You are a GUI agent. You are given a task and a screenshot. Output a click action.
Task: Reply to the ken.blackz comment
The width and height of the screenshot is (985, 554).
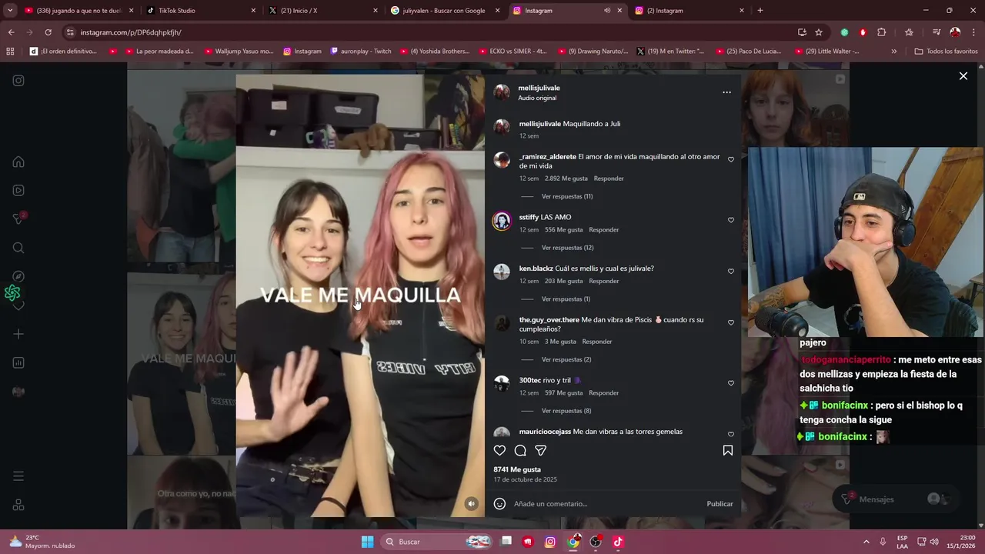pyautogui.click(x=604, y=282)
